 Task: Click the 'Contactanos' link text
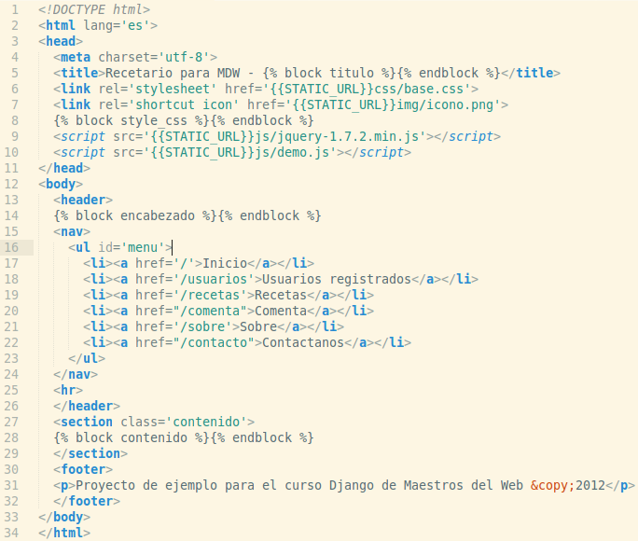tap(303, 342)
